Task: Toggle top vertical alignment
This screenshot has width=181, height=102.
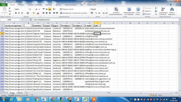Action: point(44,9)
